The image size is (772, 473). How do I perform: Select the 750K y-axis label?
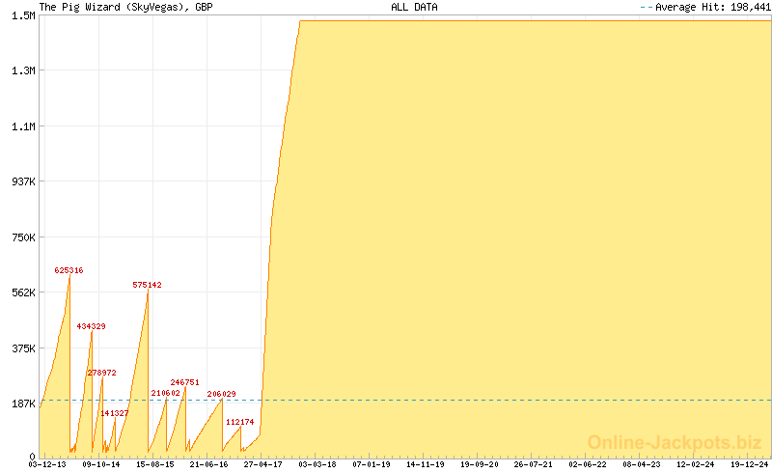(x=23, y=237)
